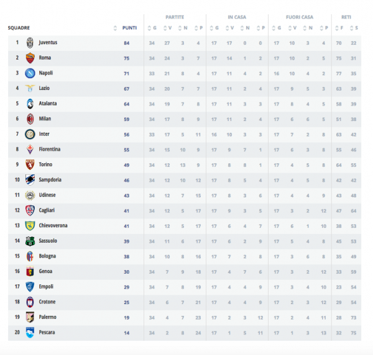Select the Sampdoria club badge
373x355 pixels.
[x=30, y=180]
